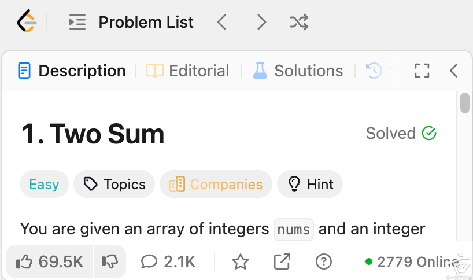
Task: Show the Hint for this problem
Action: (x=310, y=184)
